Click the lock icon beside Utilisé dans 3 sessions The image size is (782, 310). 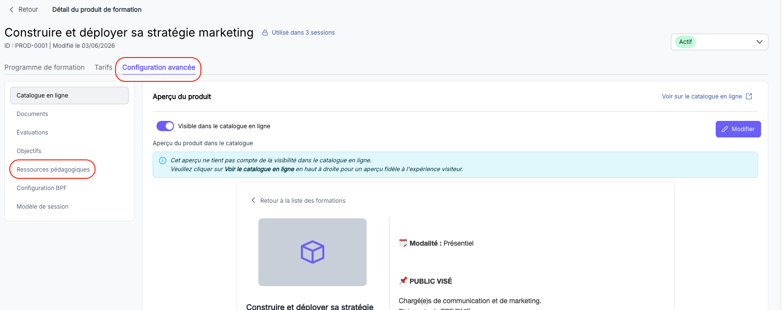265,33
